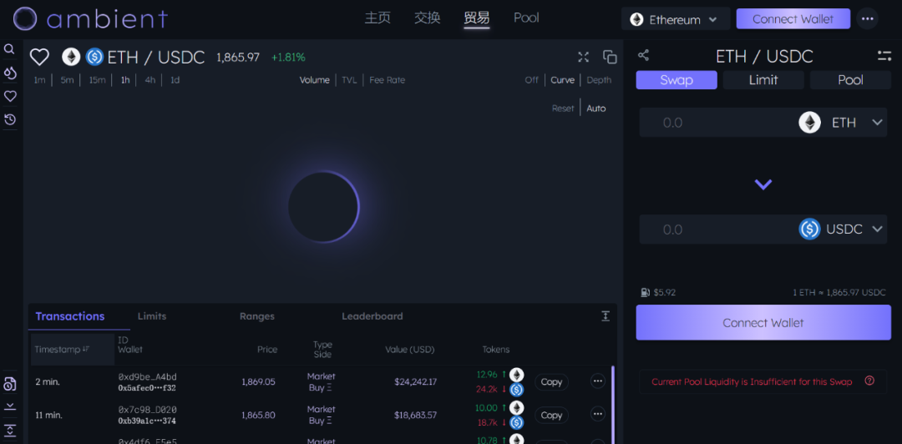Open more options for $18,683.57 transaction
Image resolution: width=902 pixels, height=444 pixels.
click(598, 413)
